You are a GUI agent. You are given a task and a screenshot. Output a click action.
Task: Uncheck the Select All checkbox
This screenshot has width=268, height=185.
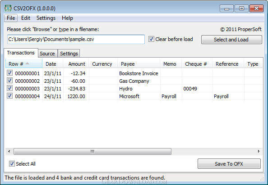(x=12, y=164)
